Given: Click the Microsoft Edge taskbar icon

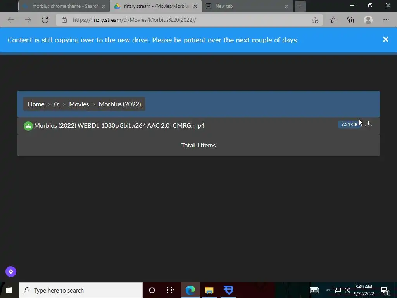Looking at the screenshot, I should pos(190,290).
